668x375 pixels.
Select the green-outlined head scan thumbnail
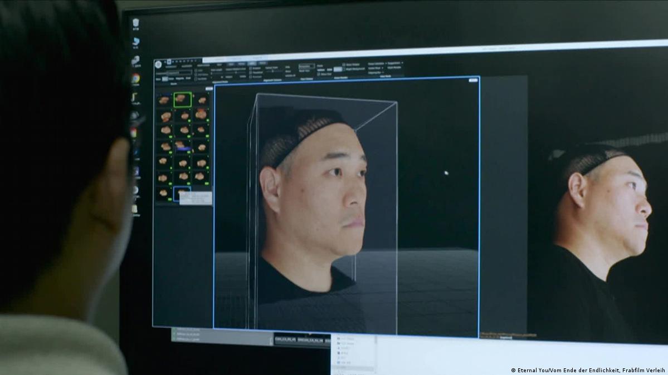pyautogui.click(x=182, y=100)
